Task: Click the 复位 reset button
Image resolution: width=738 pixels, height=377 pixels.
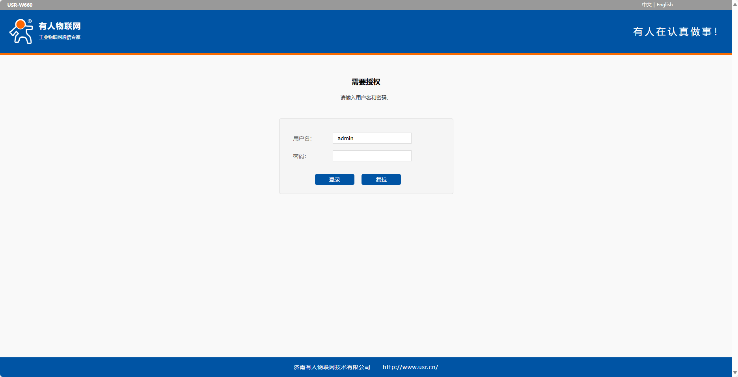Action: pyautogui.click(x=381, y=179)
